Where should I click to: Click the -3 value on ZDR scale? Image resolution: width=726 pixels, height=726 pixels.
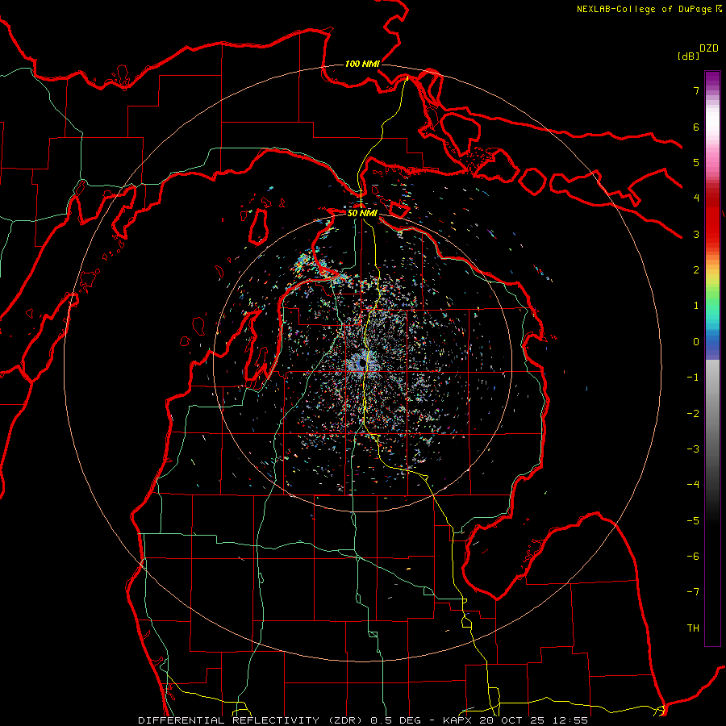(693, 449)
